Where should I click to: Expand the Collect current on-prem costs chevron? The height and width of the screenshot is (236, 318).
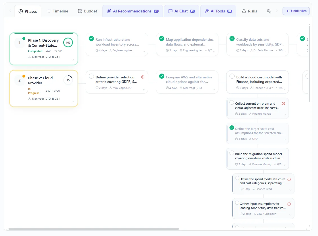point(285,115)
